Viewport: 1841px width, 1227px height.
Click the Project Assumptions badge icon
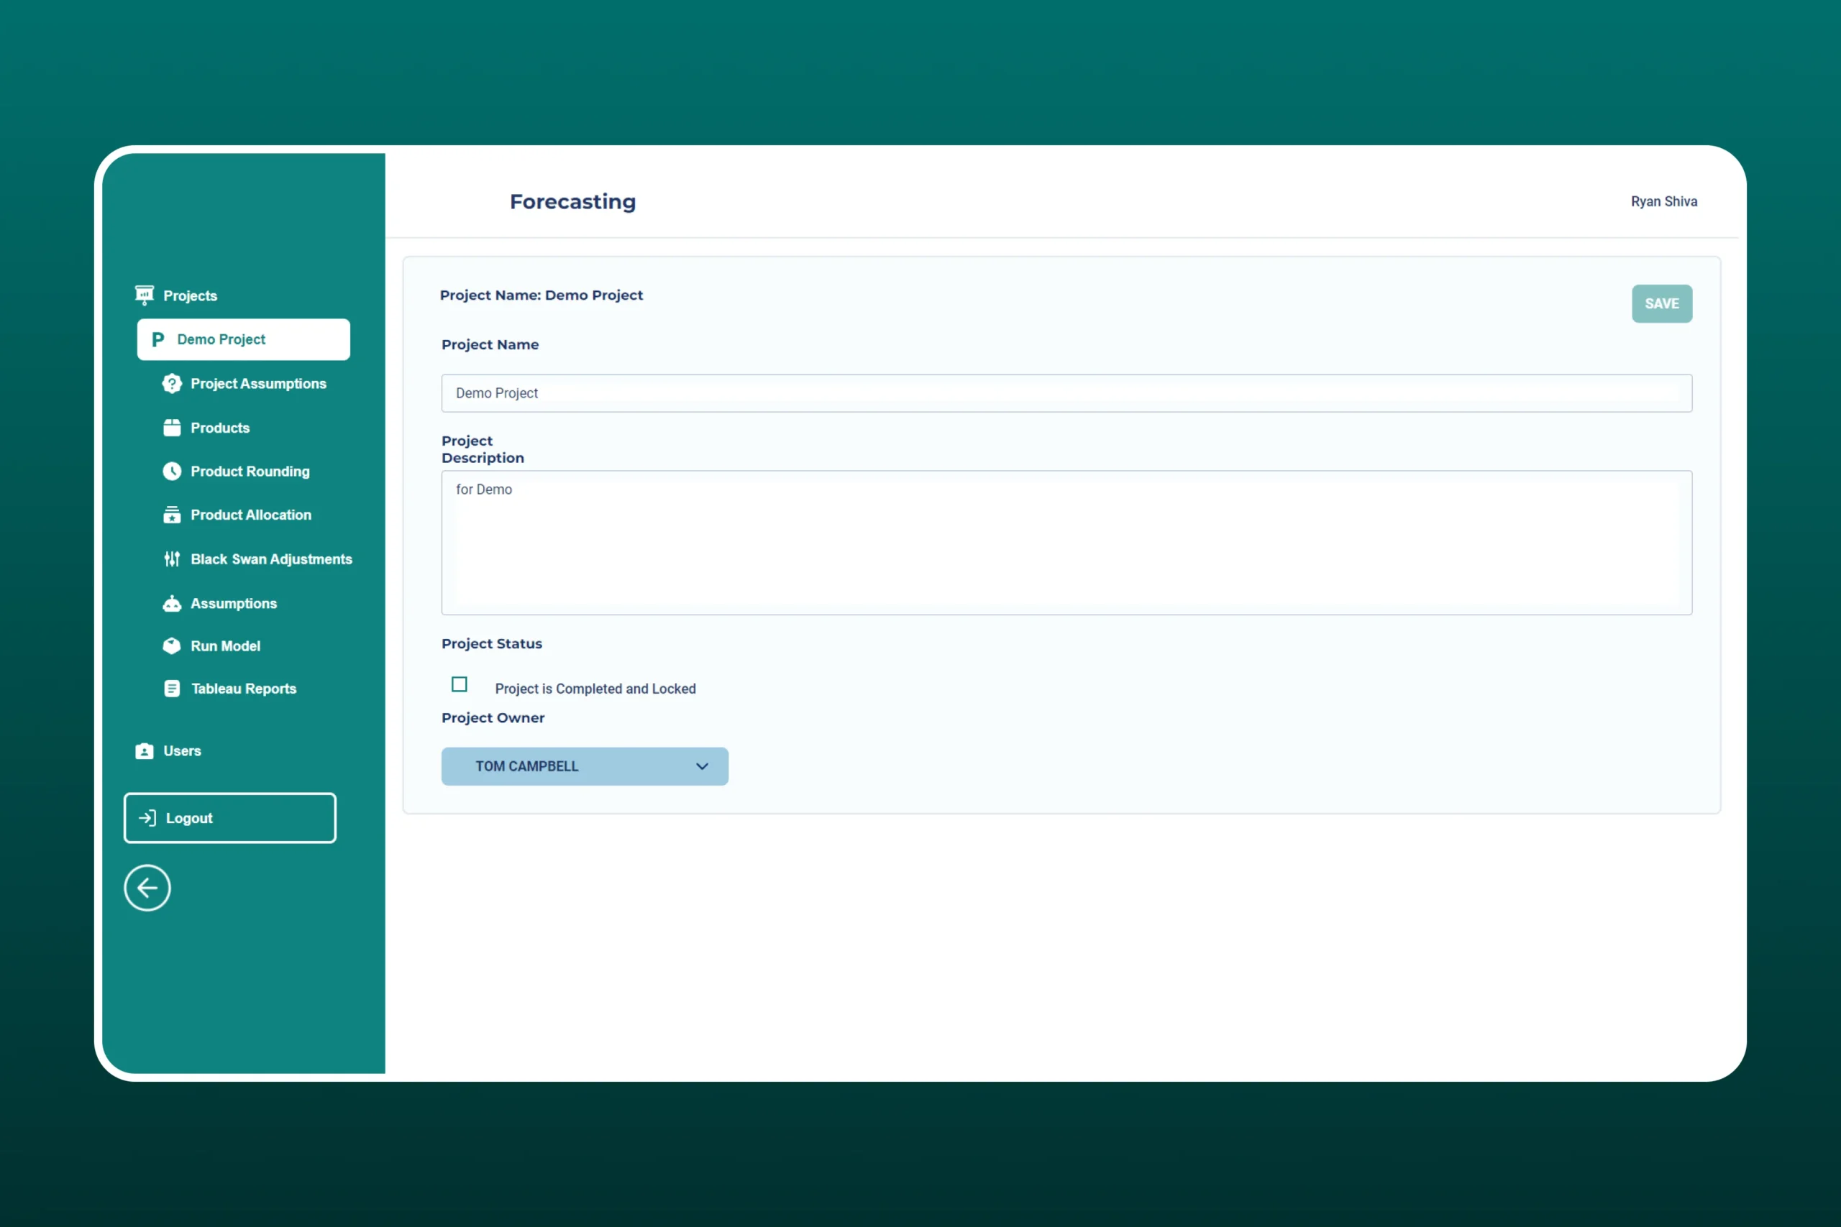pos(171,383)
